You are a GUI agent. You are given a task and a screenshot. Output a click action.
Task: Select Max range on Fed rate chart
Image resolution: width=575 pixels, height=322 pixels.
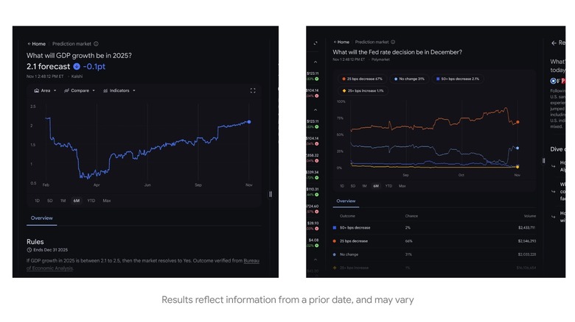click(402, 186)
